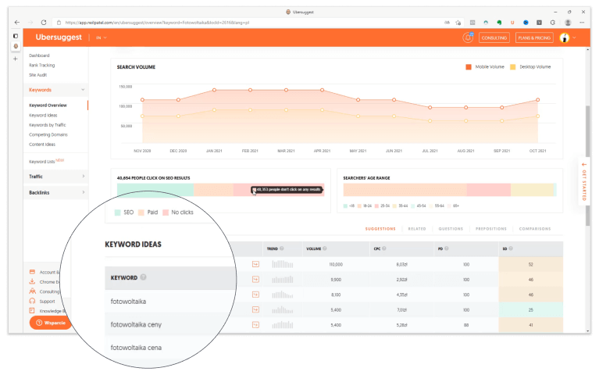Screen dimensions: 599x375
Task: Click the Knowledge Base icon in sidebar
Action: 33,311
